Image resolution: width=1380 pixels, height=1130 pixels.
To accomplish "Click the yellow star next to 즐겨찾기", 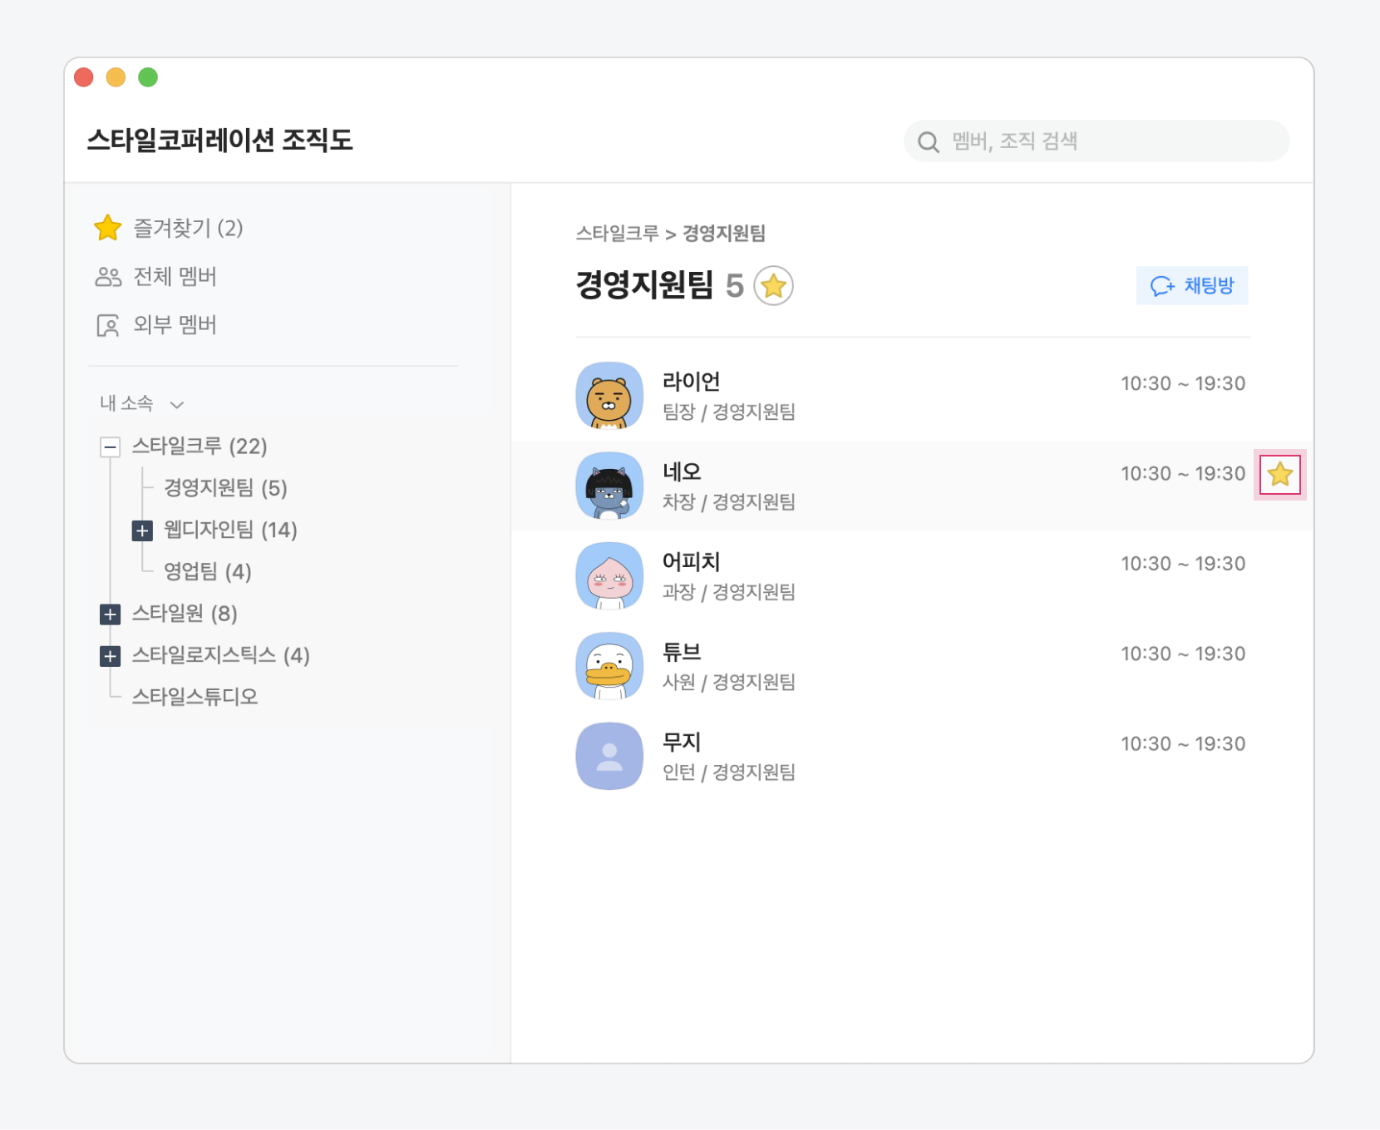I will point(108,228).
